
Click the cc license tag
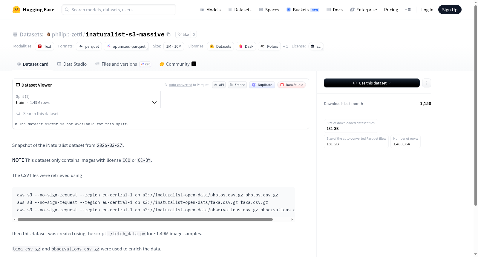[x=316, y=46]
